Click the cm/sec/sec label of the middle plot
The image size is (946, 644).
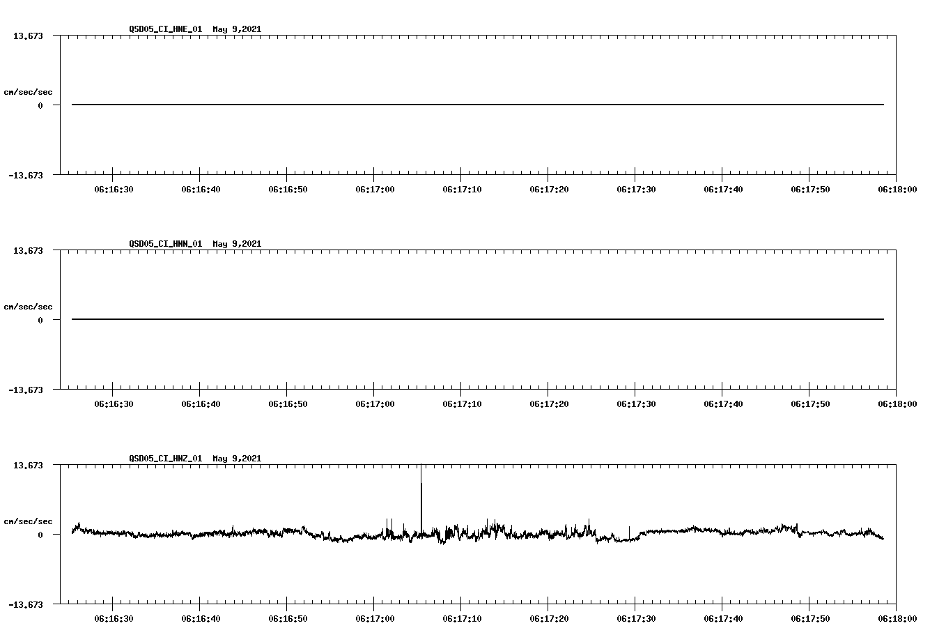tap(27, 306)
